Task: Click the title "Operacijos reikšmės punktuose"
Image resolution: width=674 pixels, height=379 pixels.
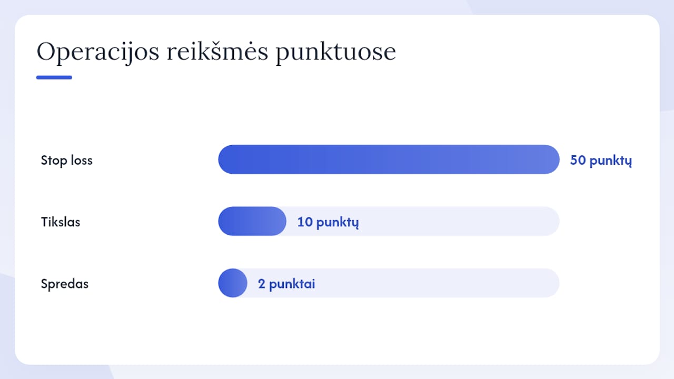Action: pyautogui.click(x=216, y=53)
